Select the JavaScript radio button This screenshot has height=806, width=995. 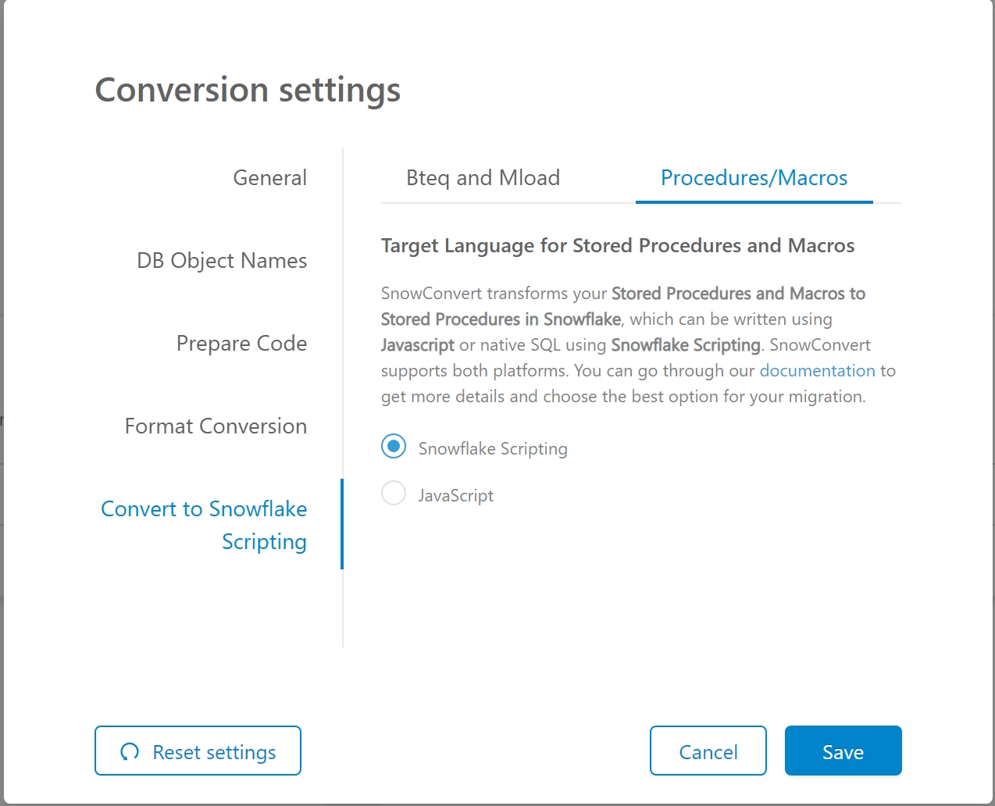click(394, 494)
